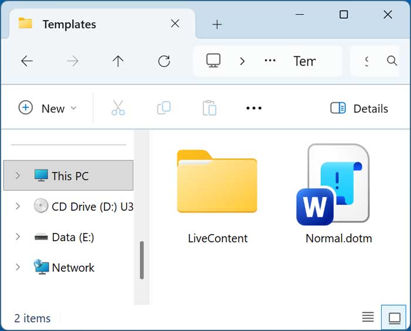Image resolution: width=411 pixels, height=331 pixels.
Task: Click the Forward navigation arrow
Action: pyautogui.click(x=72, y=61)
